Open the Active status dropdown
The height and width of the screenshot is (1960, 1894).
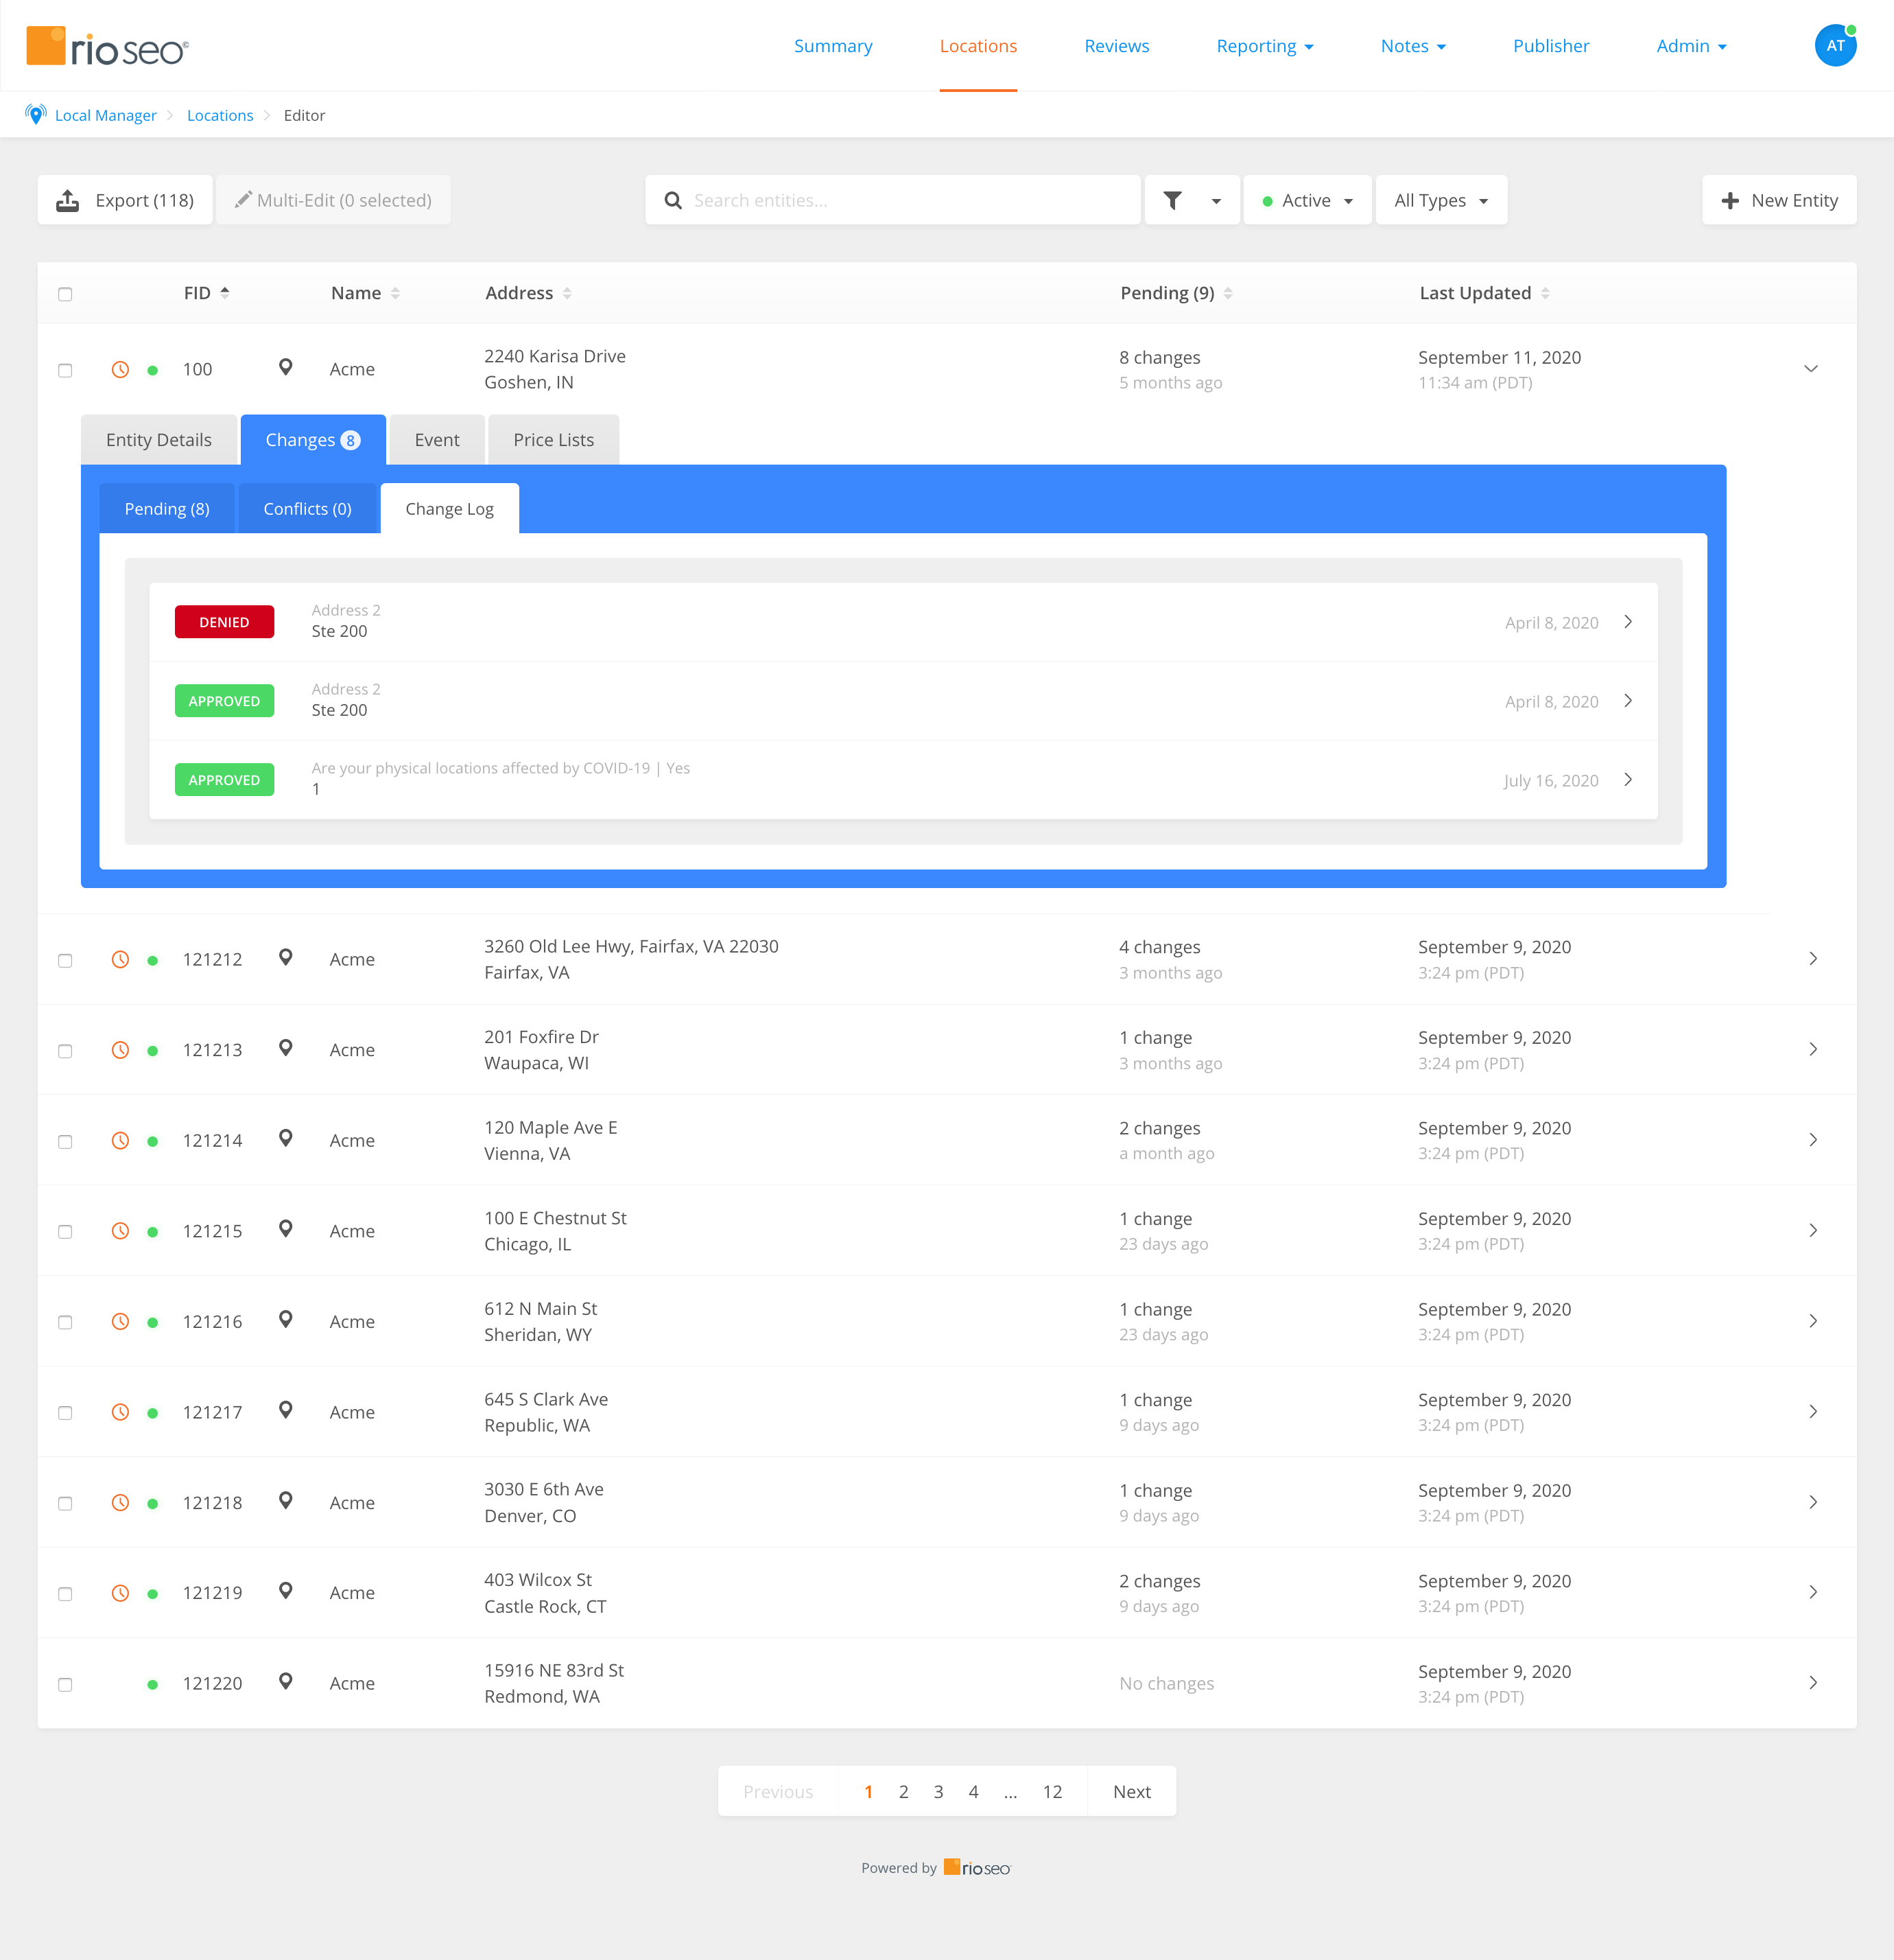coord(1306,200)
